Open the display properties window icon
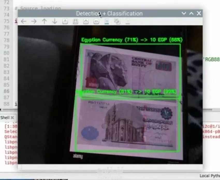The width and height of the screenshot is (220, 180). click(x=128, y=21)
